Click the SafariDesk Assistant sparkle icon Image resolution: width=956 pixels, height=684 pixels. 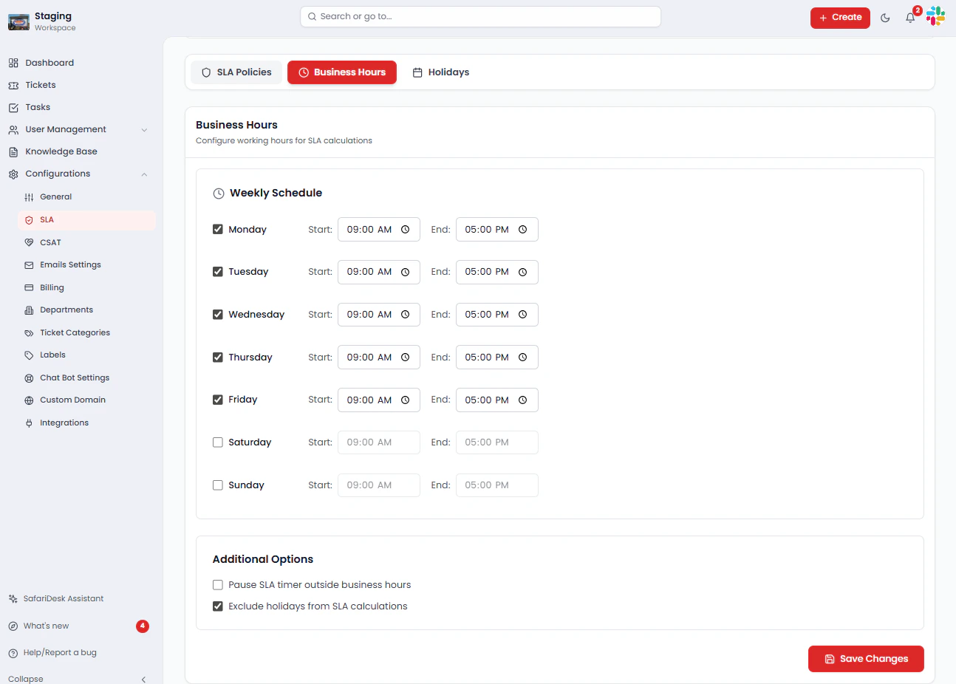click(x=13, y=599)
